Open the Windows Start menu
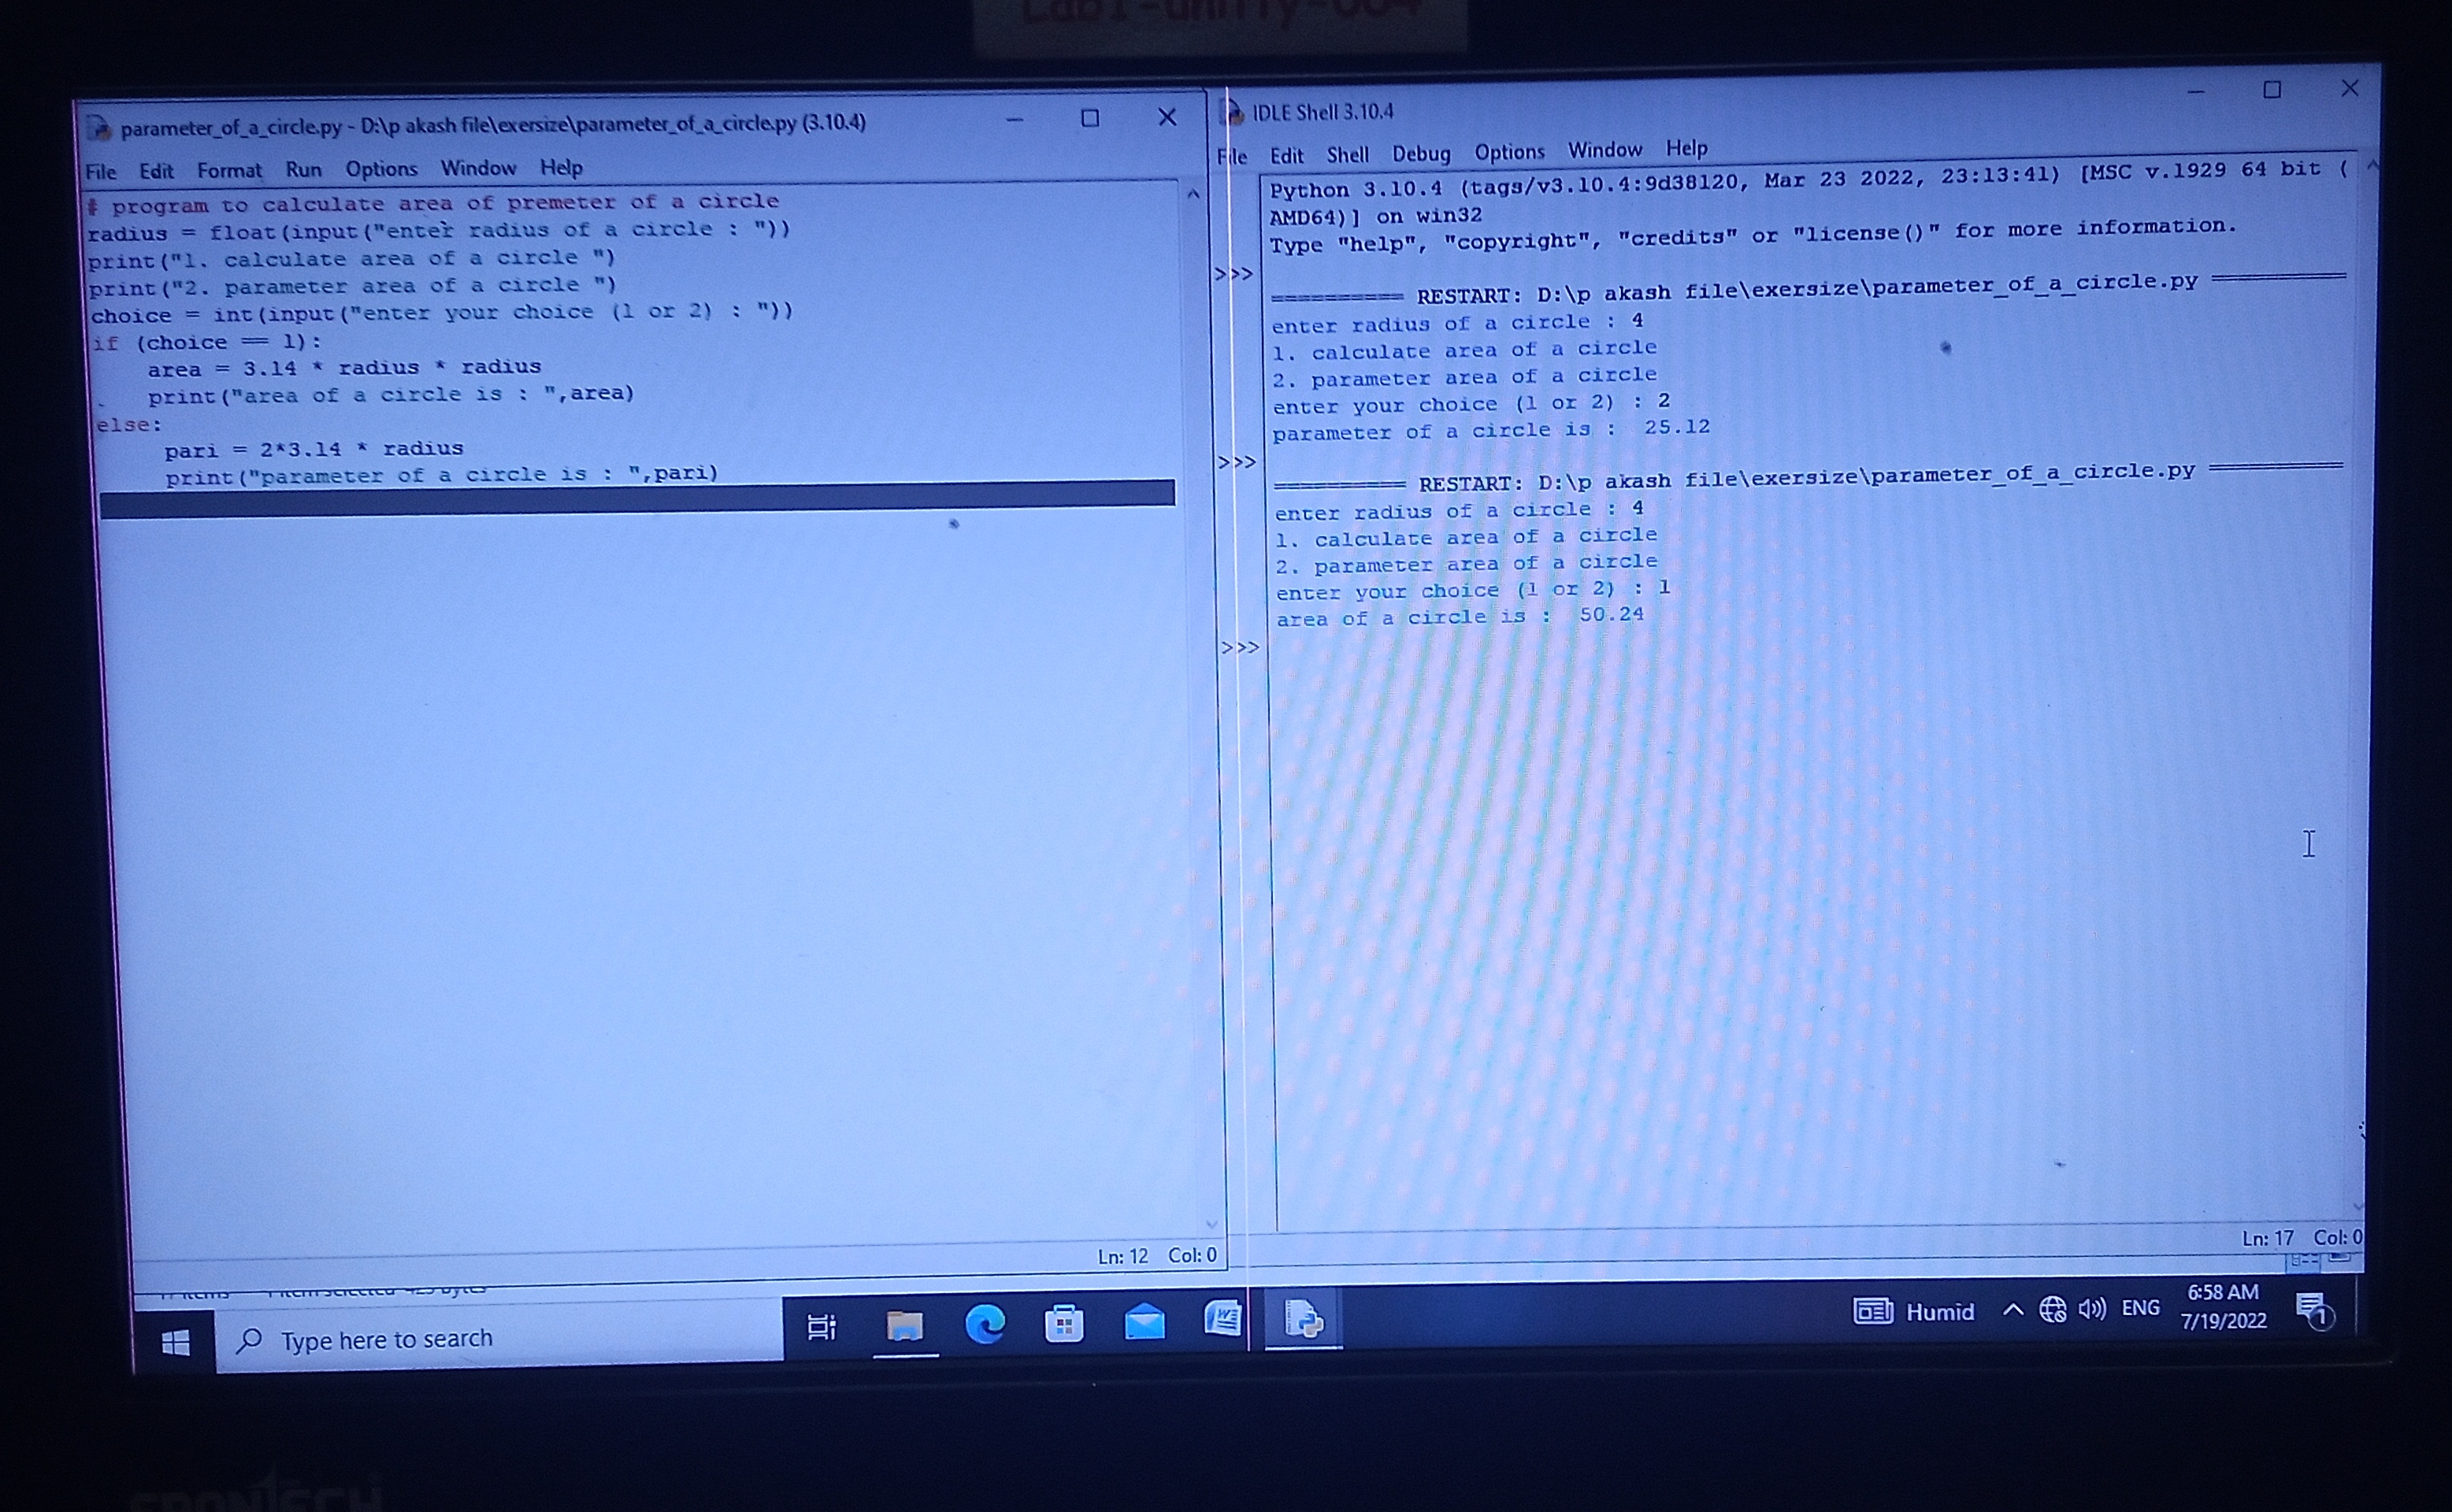The image size is (2452, 1512). point(176,1343)
